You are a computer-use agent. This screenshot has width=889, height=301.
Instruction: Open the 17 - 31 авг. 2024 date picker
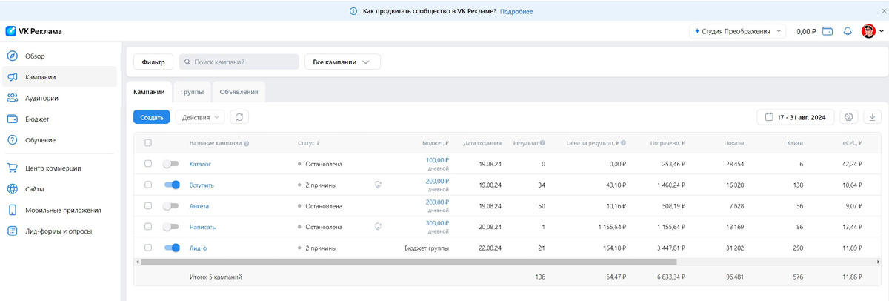point(796,117)
